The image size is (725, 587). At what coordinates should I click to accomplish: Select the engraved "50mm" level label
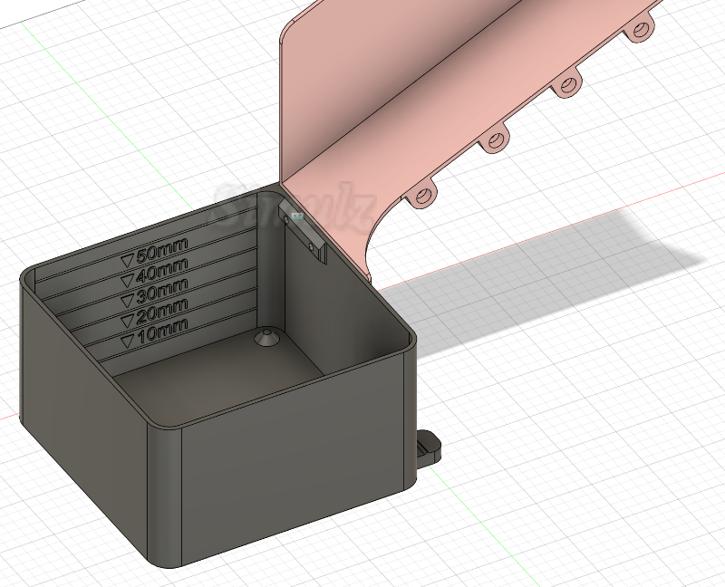click(x=162, y=251)
